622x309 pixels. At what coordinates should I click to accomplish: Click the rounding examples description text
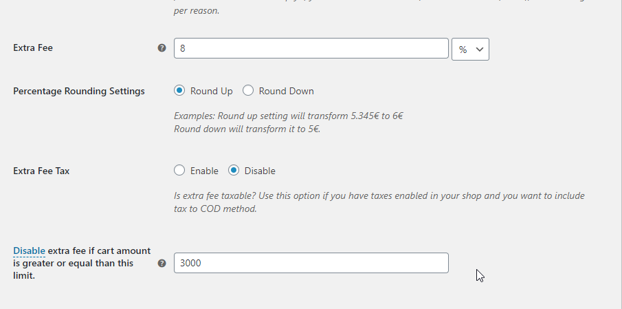(x=289, y=122)
